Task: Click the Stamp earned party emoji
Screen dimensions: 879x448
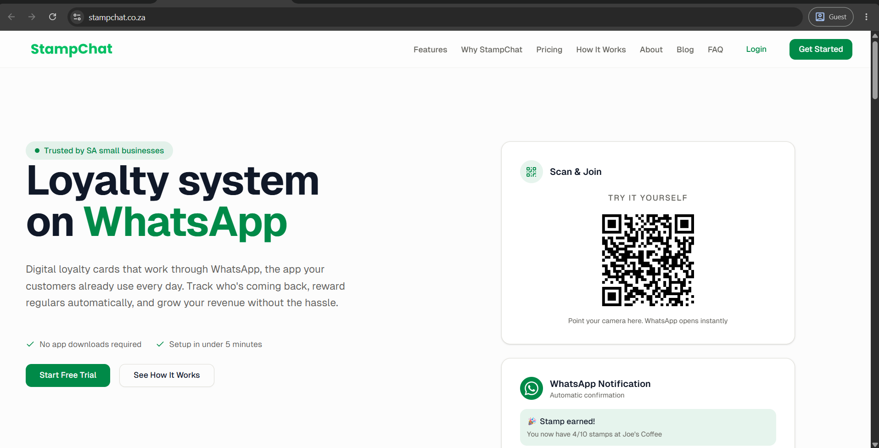Action: click(x=532, y=421)
